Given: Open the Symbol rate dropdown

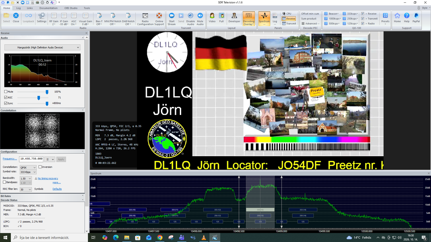Looking at the screenshot, I should click(28, 172).
